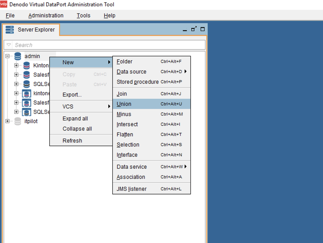Create a new Flatten view
Viewport: 323px width, 243px height.
[151, 135]
